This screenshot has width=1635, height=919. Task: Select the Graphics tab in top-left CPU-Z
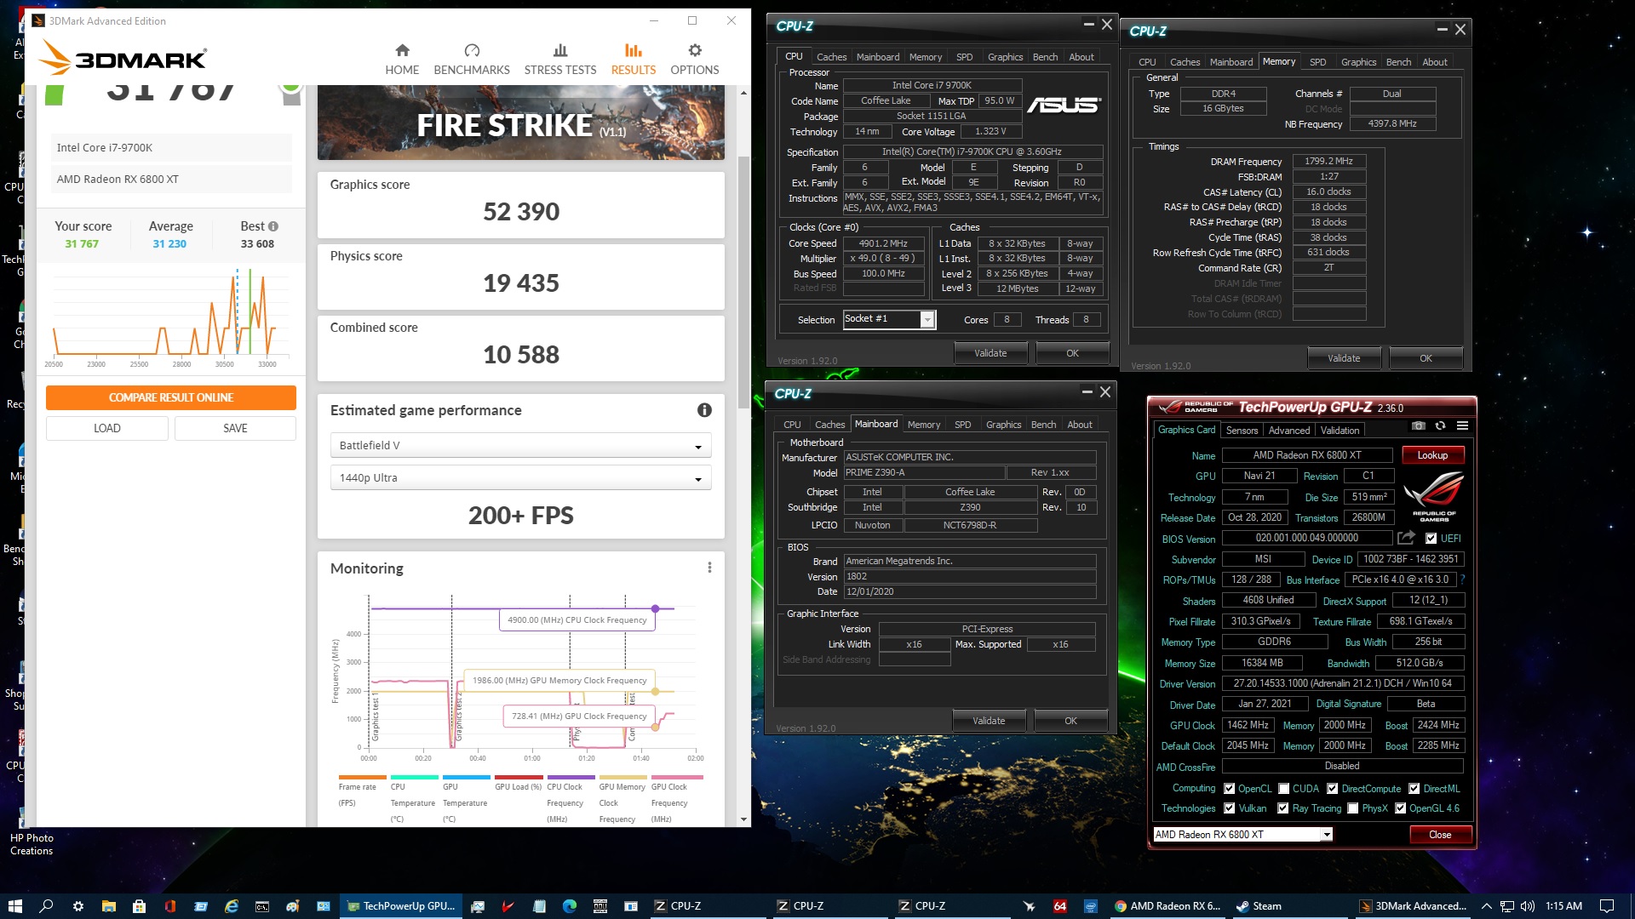tap(1005, 57)
